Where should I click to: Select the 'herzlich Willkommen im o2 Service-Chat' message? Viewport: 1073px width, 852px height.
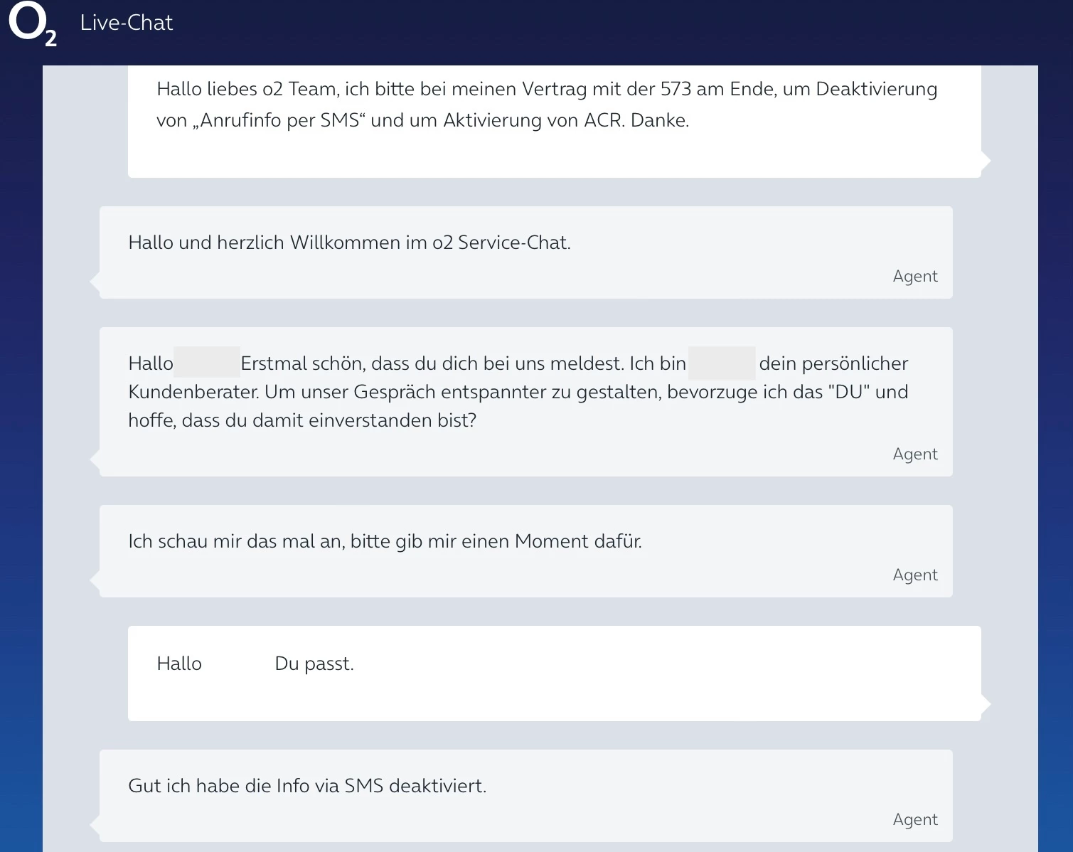pos(349,243)
